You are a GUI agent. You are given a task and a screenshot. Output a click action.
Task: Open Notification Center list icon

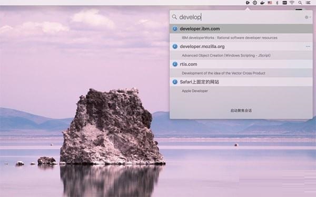pyautogui.click(x=308, y=3)
